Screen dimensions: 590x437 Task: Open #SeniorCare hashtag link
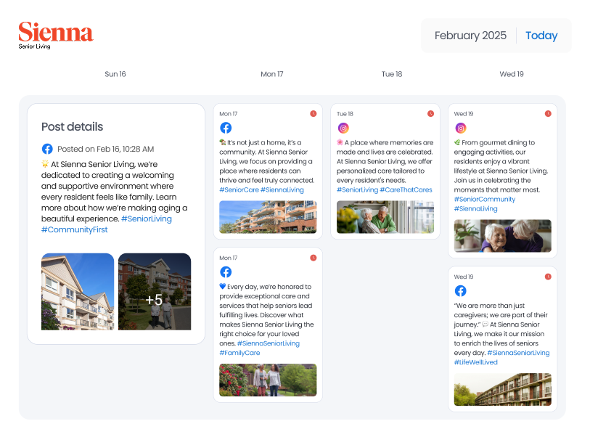click(239, 189)
